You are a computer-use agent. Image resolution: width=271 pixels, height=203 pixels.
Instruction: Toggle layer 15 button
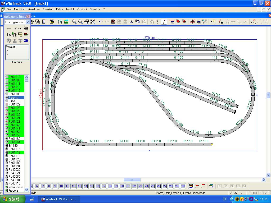point(92,186)
